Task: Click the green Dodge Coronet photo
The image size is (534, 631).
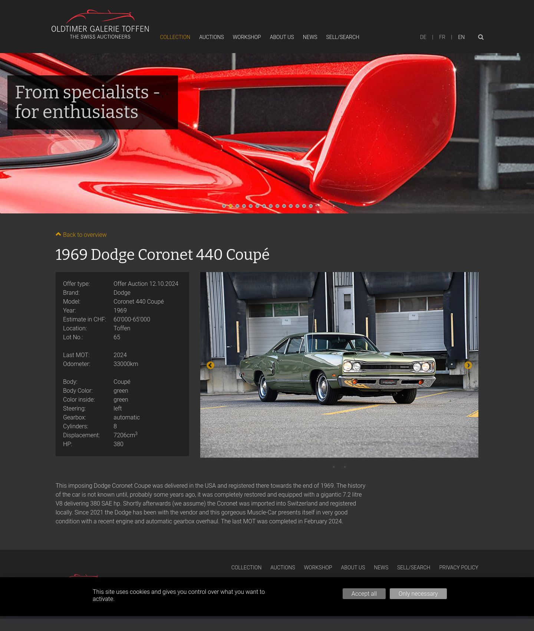Action: [339, 365]
